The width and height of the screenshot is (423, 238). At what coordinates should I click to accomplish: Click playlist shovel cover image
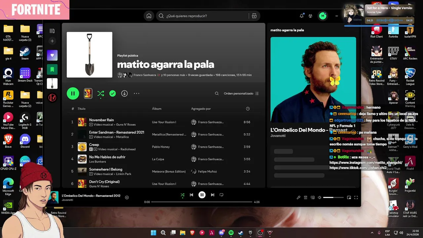point(90,55)
